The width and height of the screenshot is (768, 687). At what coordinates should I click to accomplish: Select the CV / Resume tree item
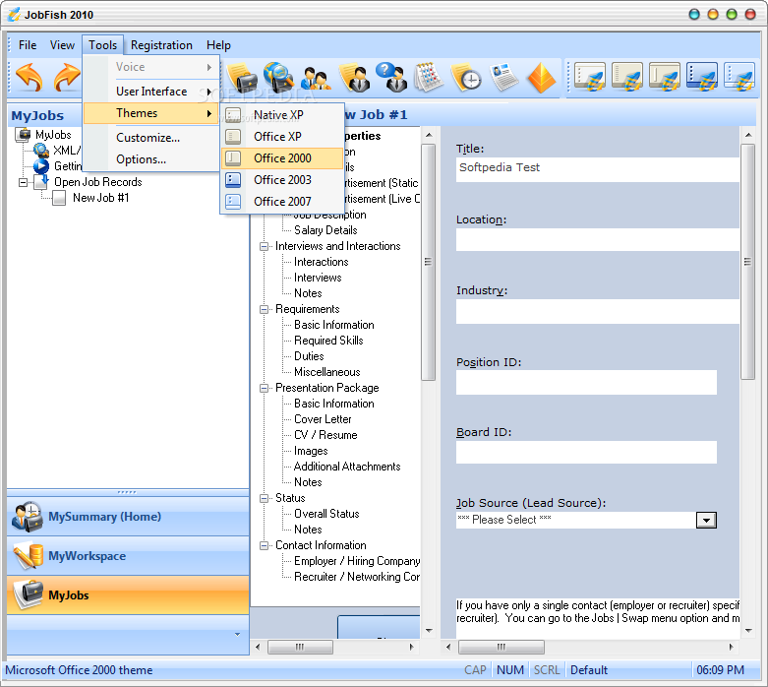[325, 435]
